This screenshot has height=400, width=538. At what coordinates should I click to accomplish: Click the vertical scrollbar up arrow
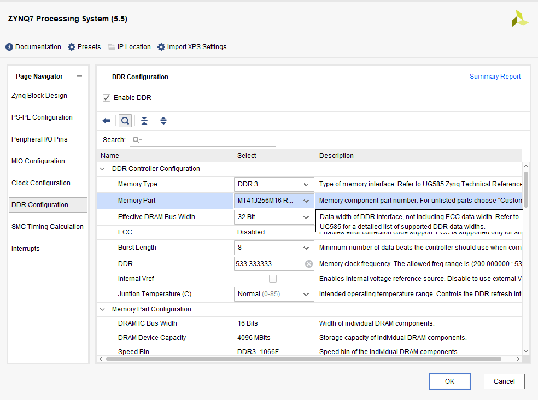[x=525, y=166]
